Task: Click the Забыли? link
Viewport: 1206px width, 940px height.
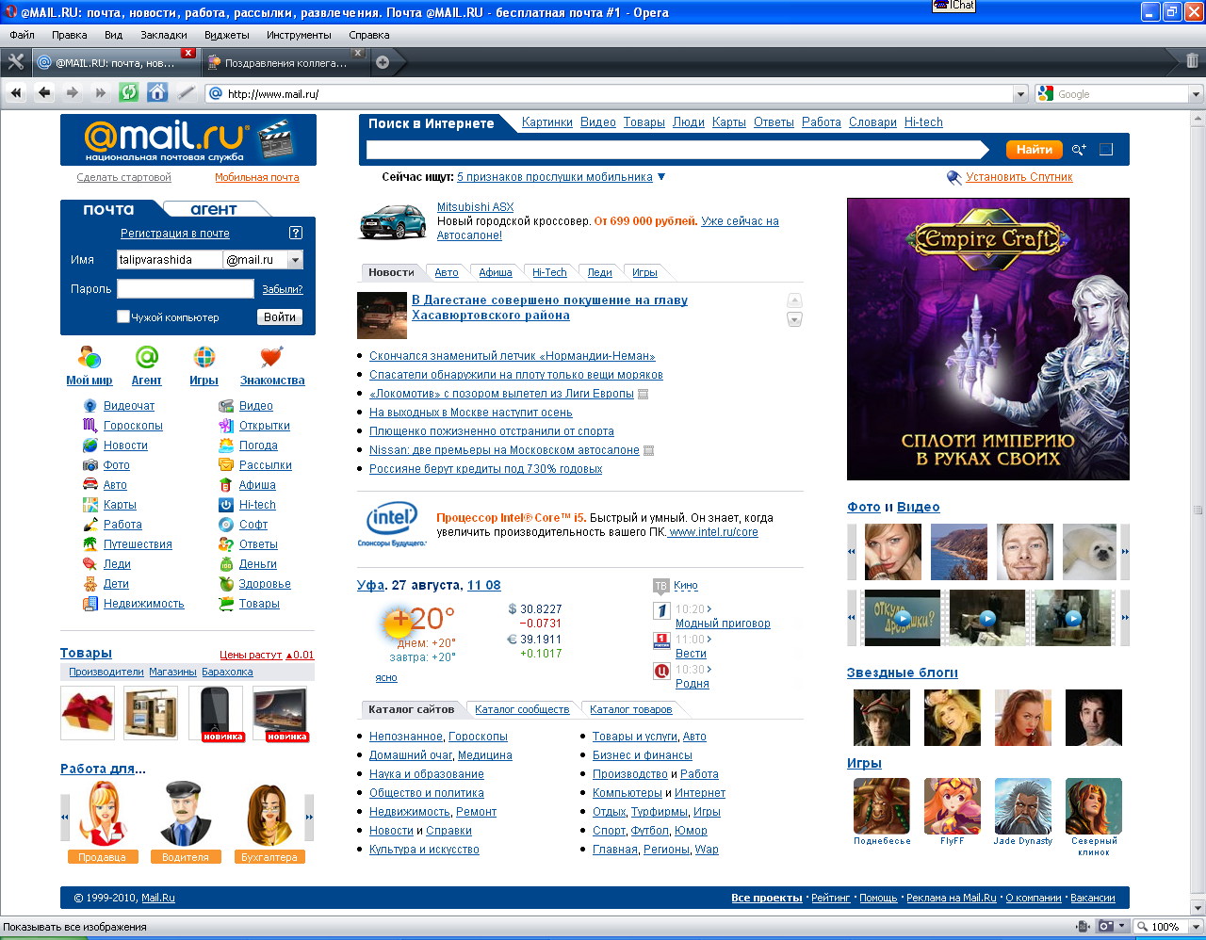Action: coord(283,289)
